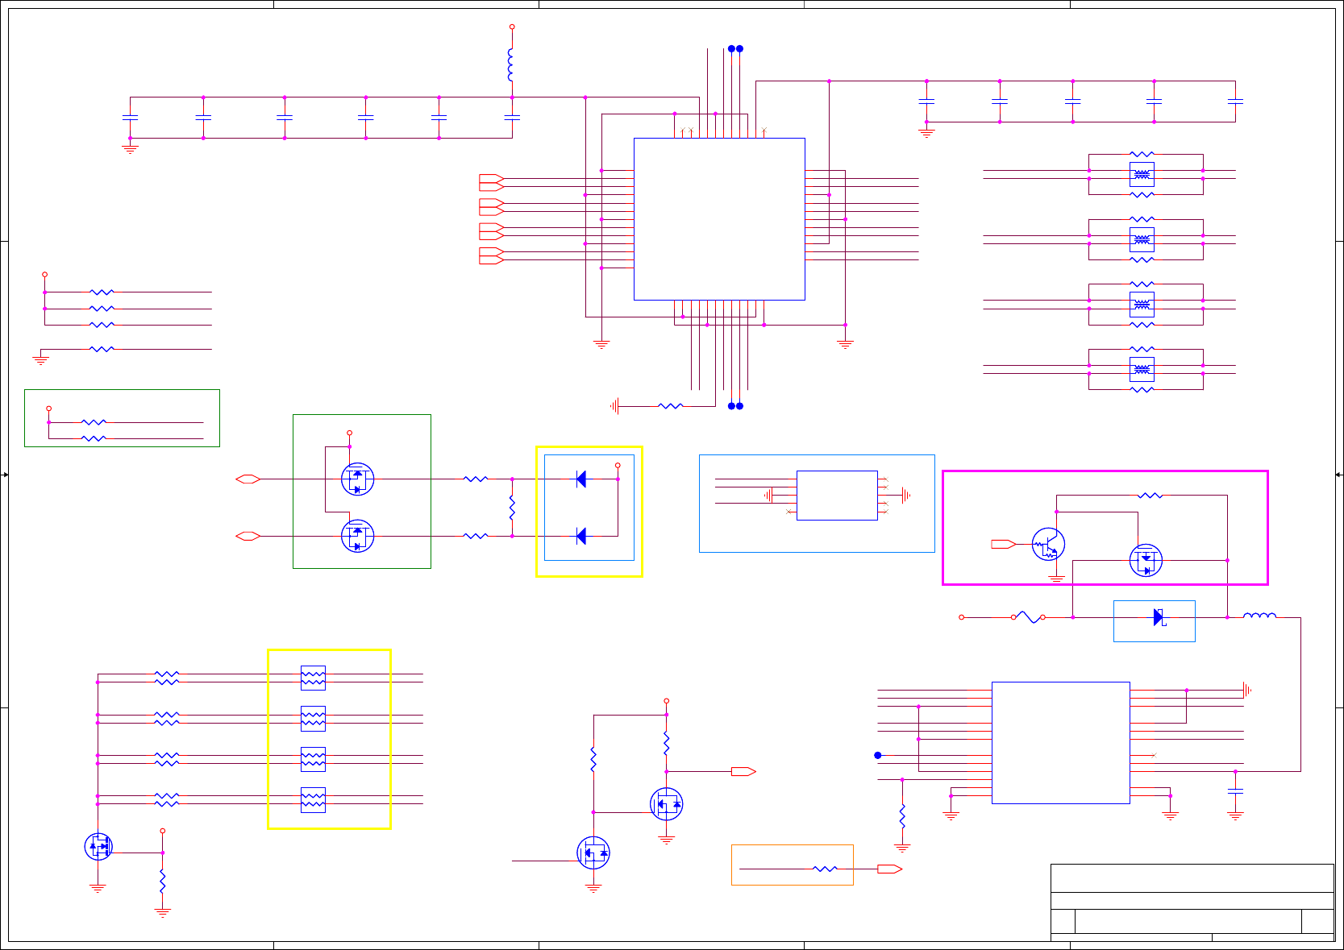Image resolution: width=1344 pixels, height=950 pixels.
Task: Select the third common-mode choke from top
Action: [1142, 305]
